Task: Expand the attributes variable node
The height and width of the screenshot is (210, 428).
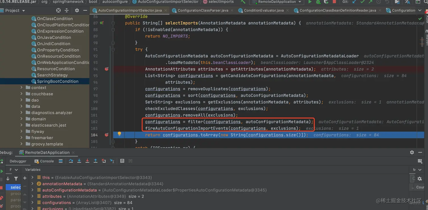Action: tap(33, 196)
